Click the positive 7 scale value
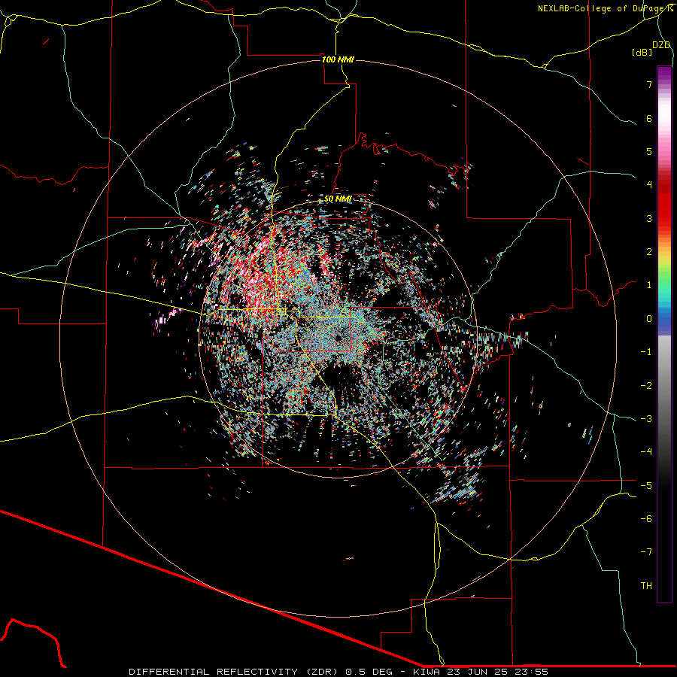 (649, 84)
